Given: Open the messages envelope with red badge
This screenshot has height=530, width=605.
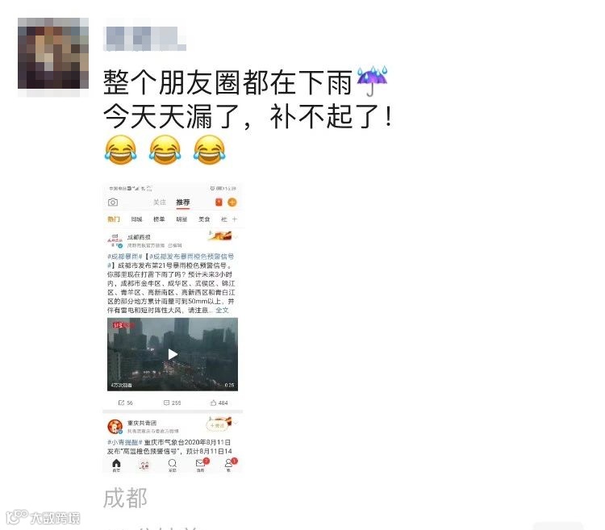Looking at the screenshot, I should pyautogui.click(x=201, y=465).
